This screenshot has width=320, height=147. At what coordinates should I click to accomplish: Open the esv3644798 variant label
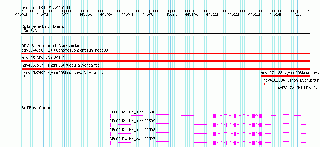(65, 50)
